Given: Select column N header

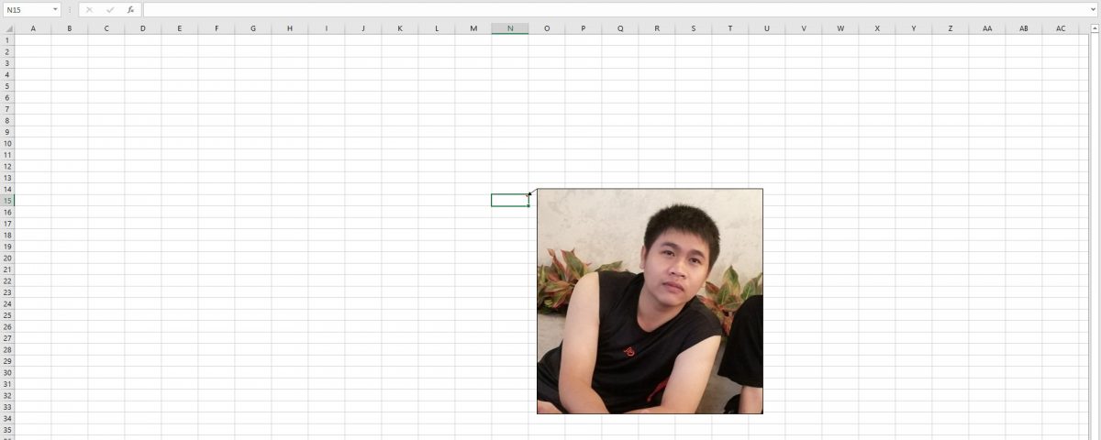Looking at the screenshot, I should (509, 28).
